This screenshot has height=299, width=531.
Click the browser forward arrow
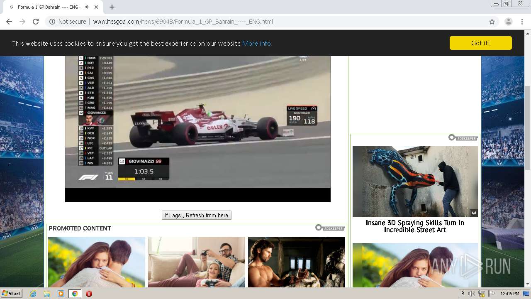click(22, 22)
